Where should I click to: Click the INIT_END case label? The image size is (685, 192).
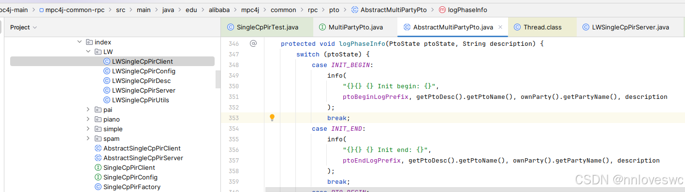(347, 129)
